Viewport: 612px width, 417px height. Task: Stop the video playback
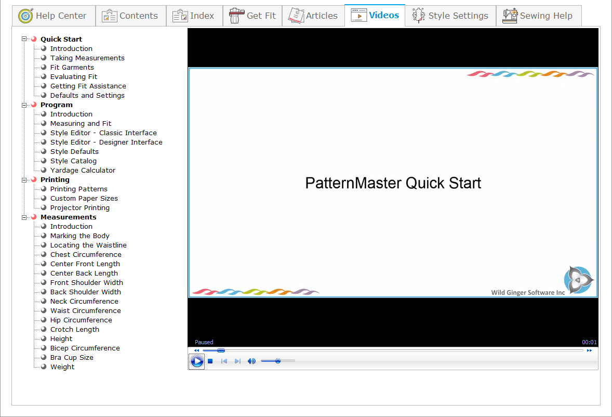coord(210,361)
